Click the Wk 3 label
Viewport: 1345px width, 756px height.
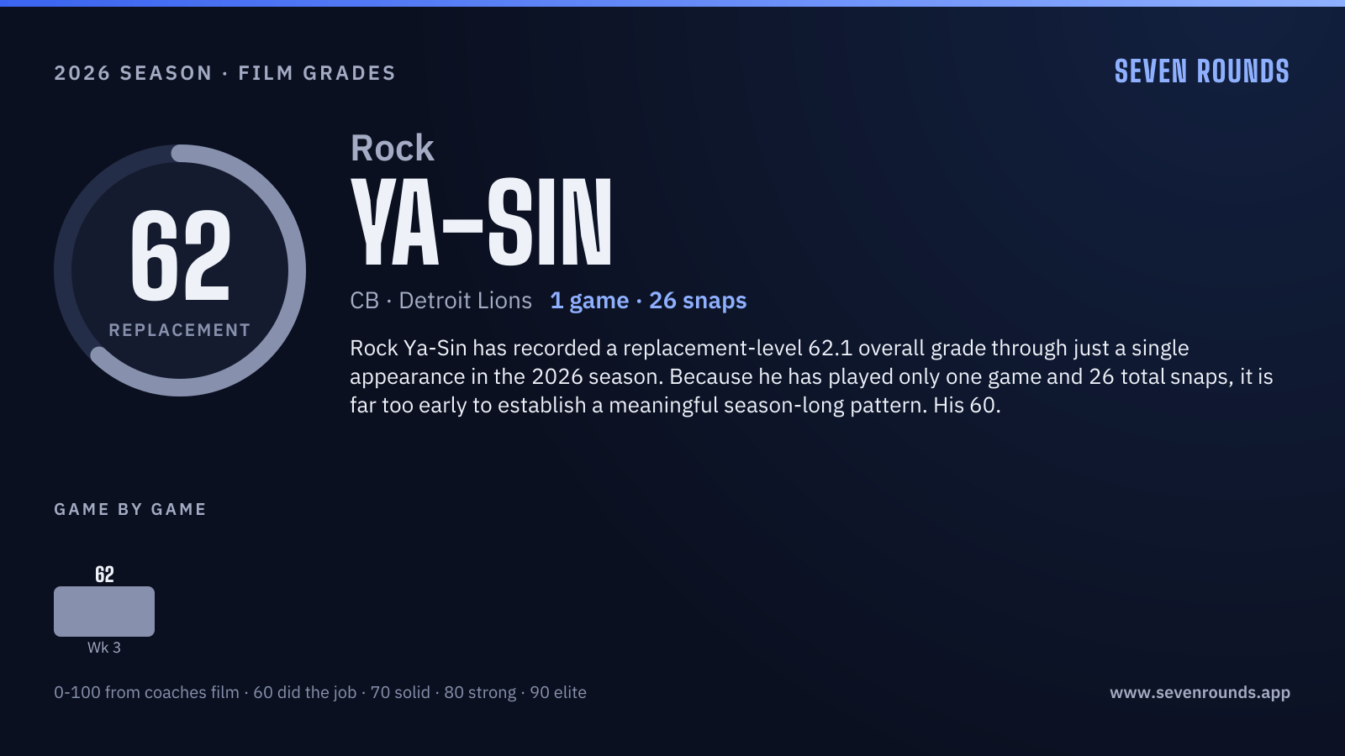[x=104, y=648]
